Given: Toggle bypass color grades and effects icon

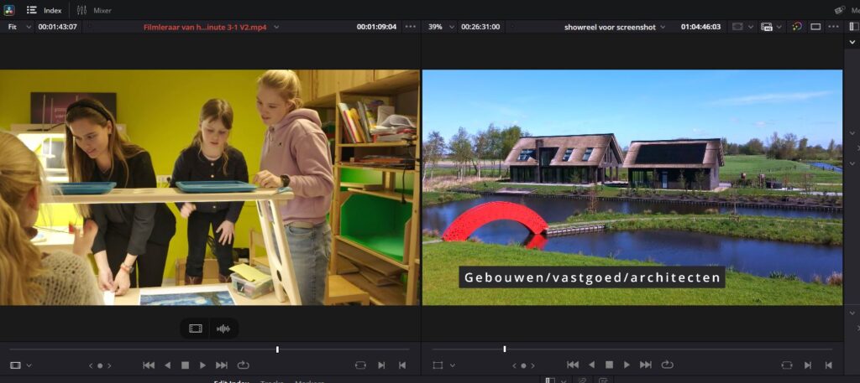Looking at the screenshot, I should pyautogui.click(x=798, y=27).
